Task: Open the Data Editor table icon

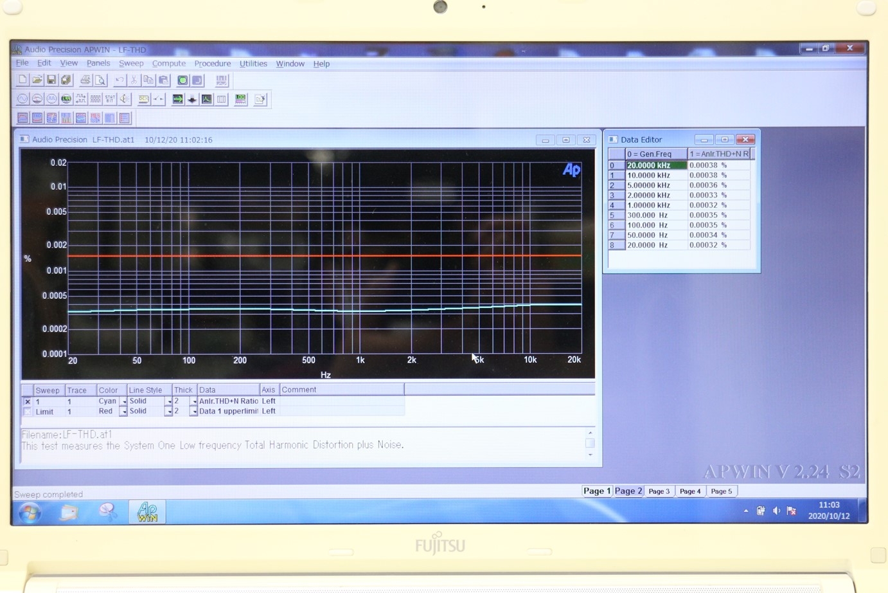Action: click(x=222, y=99)
